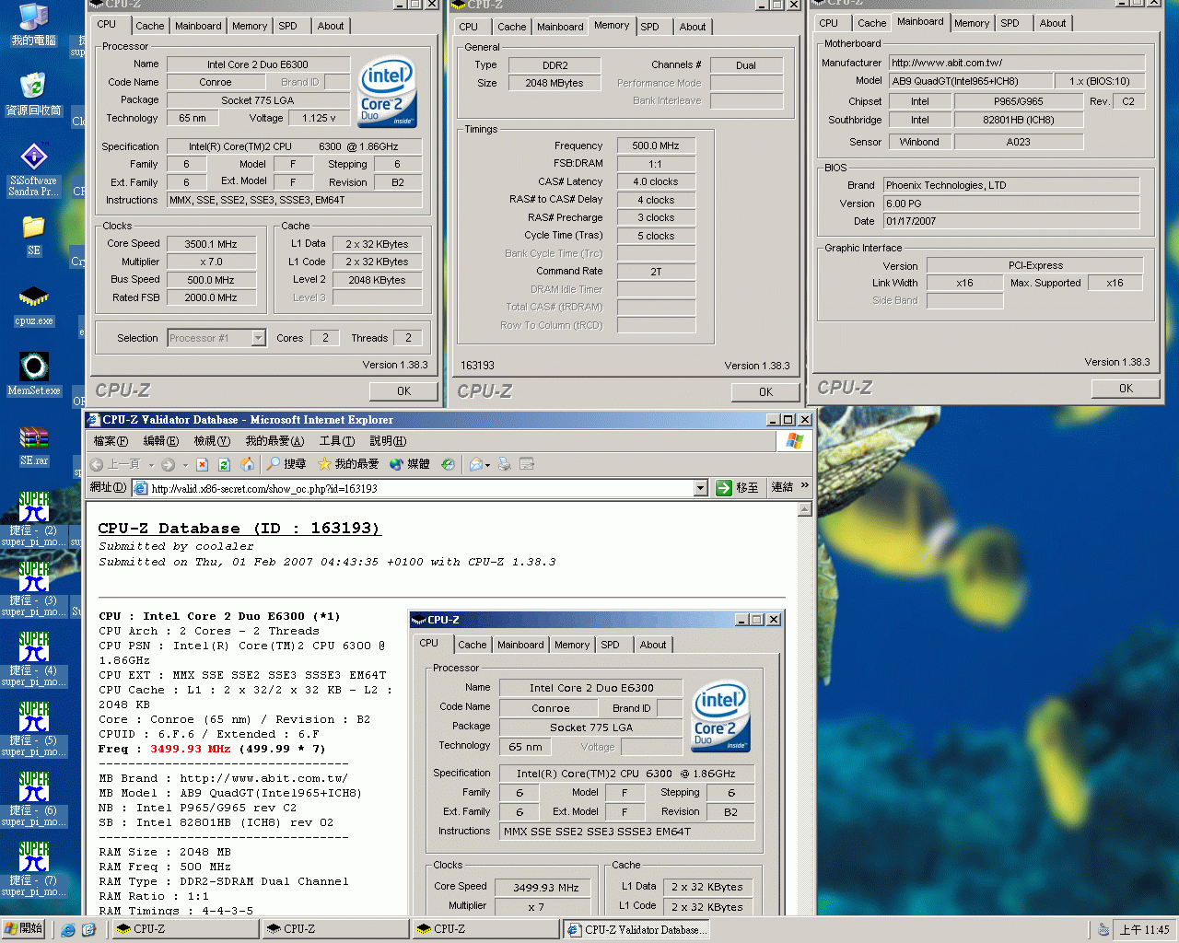
Task: Click the Home icon in IE toolbar
Action: pos(247,464)
